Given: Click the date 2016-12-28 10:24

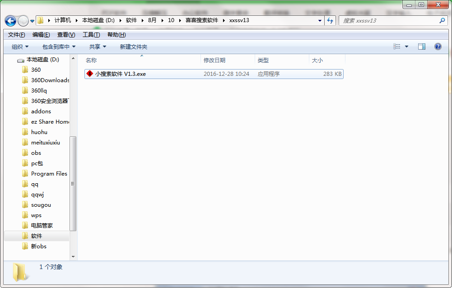Looking at the screenshot, I should (x=226, y=74).
